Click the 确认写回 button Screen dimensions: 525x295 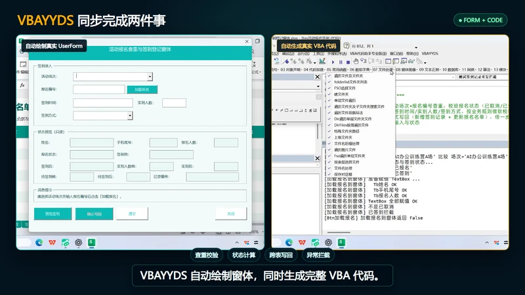(94, 214)
